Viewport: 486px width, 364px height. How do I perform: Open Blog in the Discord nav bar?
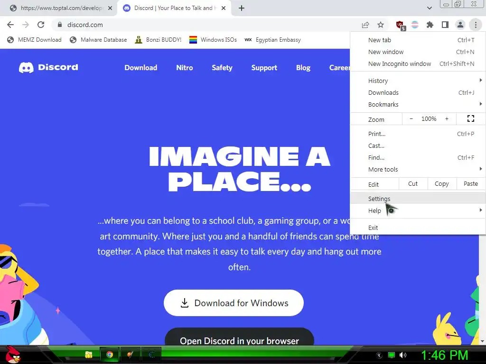(x=303, y=67)
